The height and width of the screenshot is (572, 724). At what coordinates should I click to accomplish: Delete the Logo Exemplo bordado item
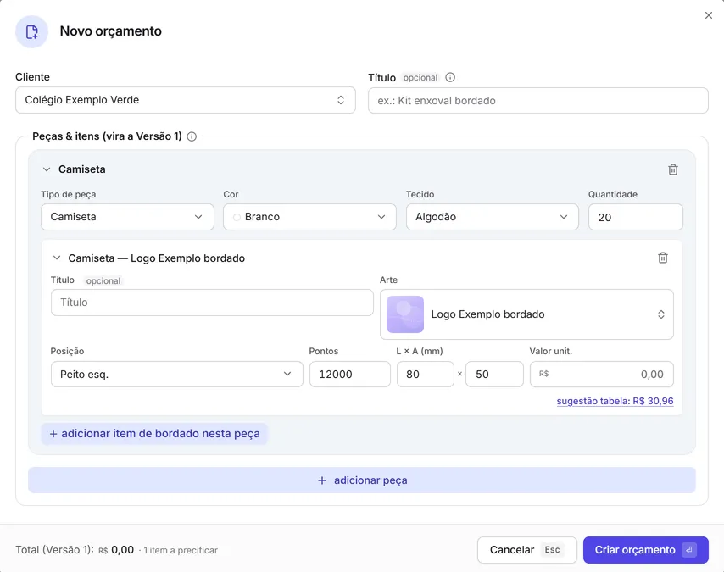tap(663, 258)
